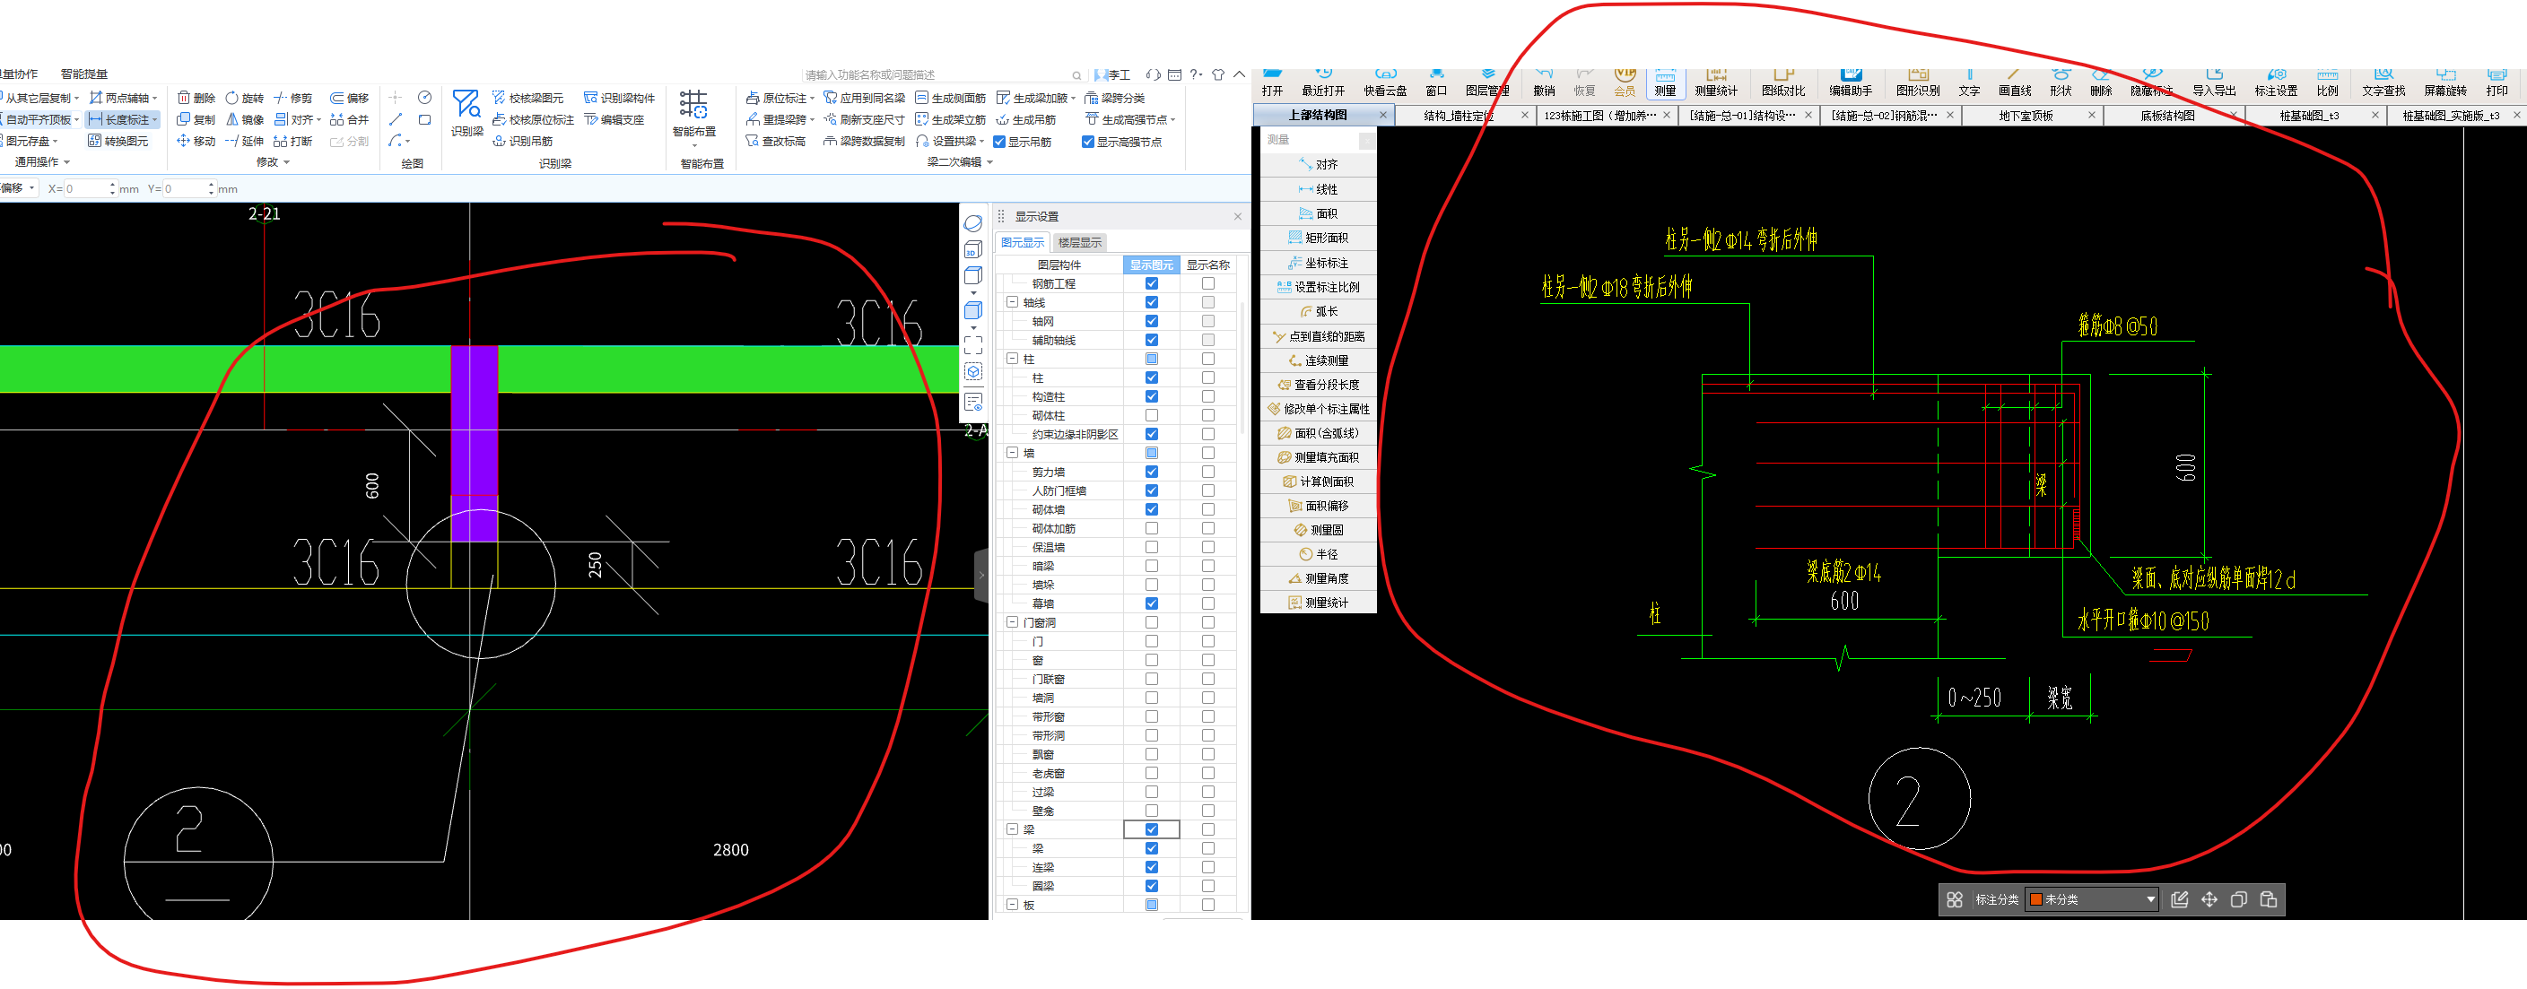Toggle the 显示吊筋 checkbox
Viewport: 2527px width, 989px height.
click(x=999, y=143)
